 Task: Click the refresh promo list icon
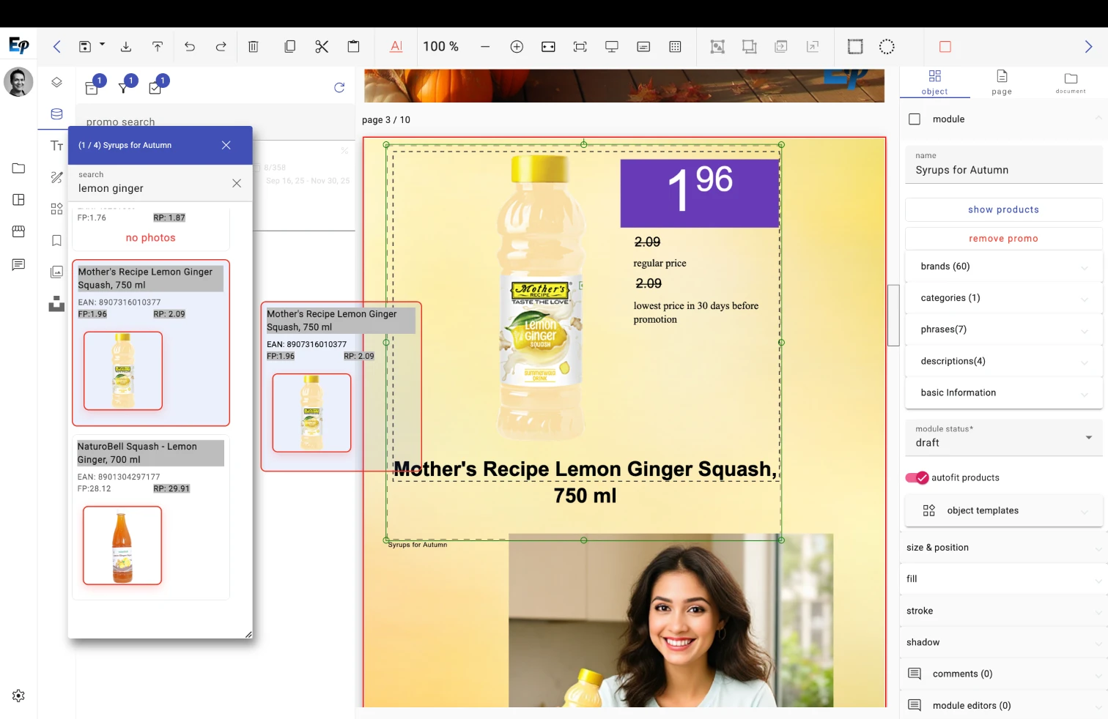click(339, 88)
